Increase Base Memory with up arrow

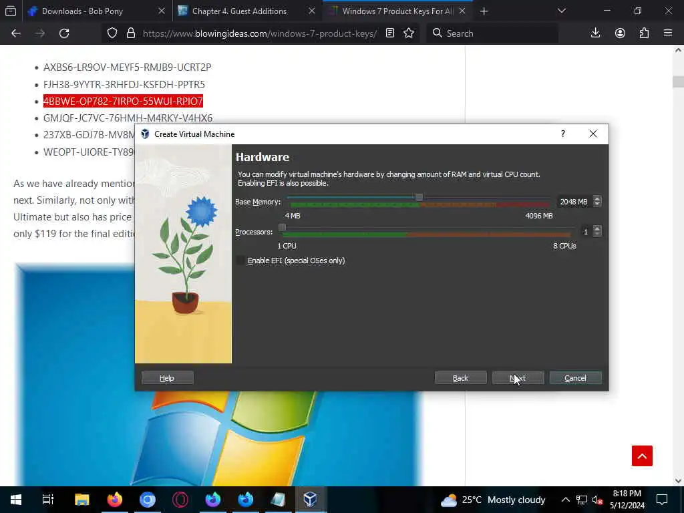point(597,198)
